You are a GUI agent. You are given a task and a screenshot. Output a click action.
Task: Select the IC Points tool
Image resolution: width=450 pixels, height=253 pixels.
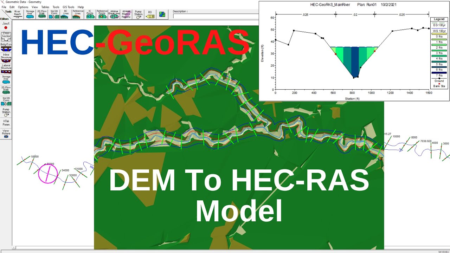click(90, 14)
